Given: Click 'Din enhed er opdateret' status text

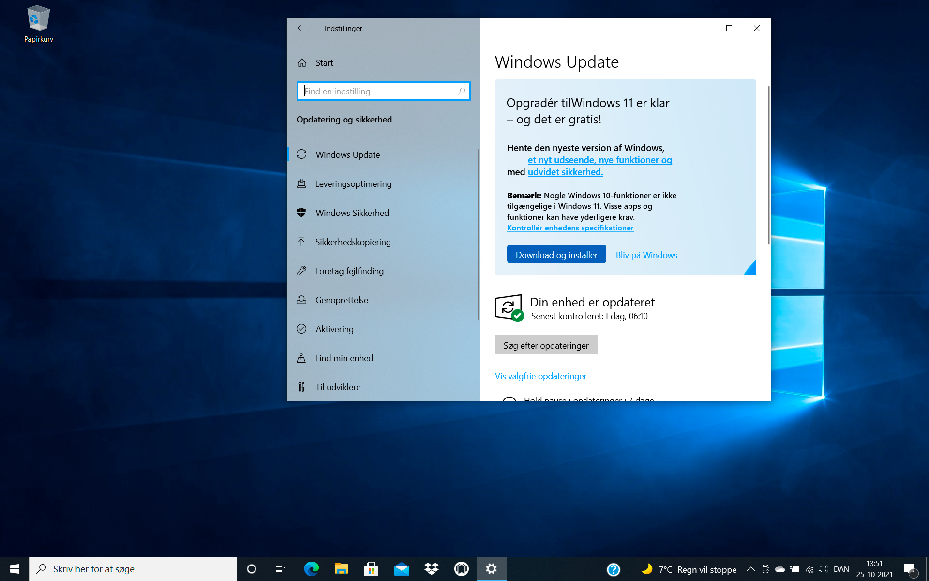Looking at the screenshot, I should coord(592,302).
